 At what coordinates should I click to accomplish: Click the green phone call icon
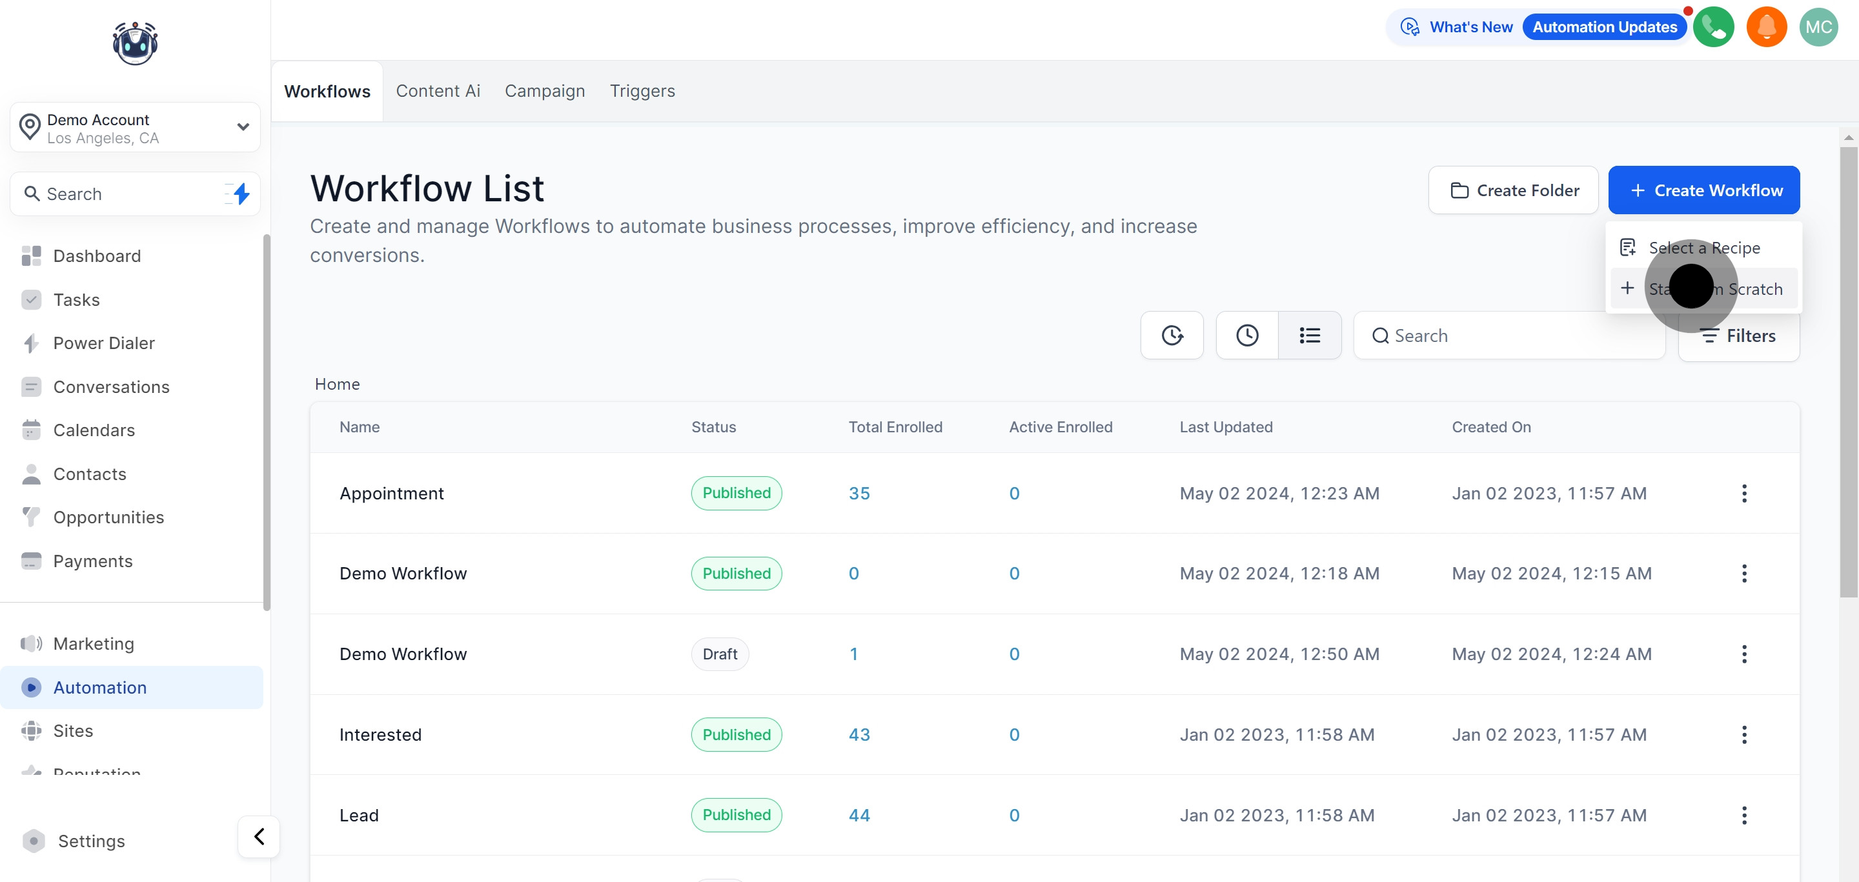coord(1712,27)
